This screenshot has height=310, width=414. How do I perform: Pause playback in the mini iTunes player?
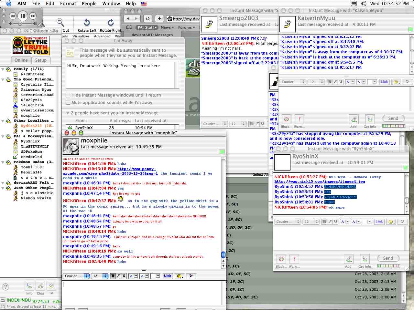(23, 15)
